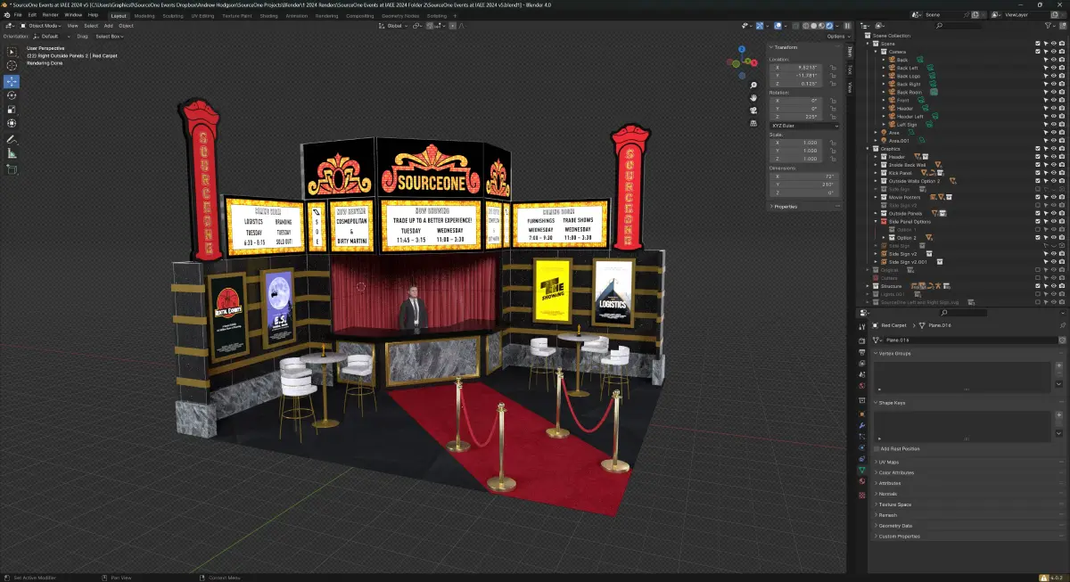Activate the Rotate tool
The height and width of the screenshot is (582, 1070).
tap(12, 94)
